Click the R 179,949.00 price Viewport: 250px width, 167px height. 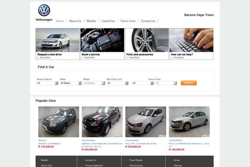click(x=46, y=147)
